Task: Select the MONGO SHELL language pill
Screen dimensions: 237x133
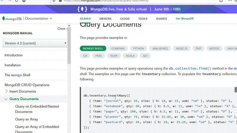Action: click(x=93, y=48)
